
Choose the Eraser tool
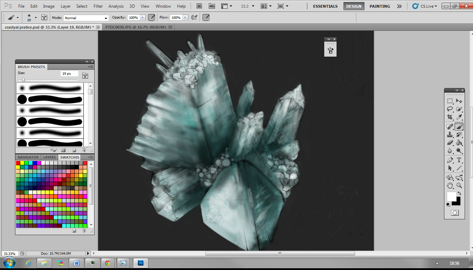click(450, 143)
